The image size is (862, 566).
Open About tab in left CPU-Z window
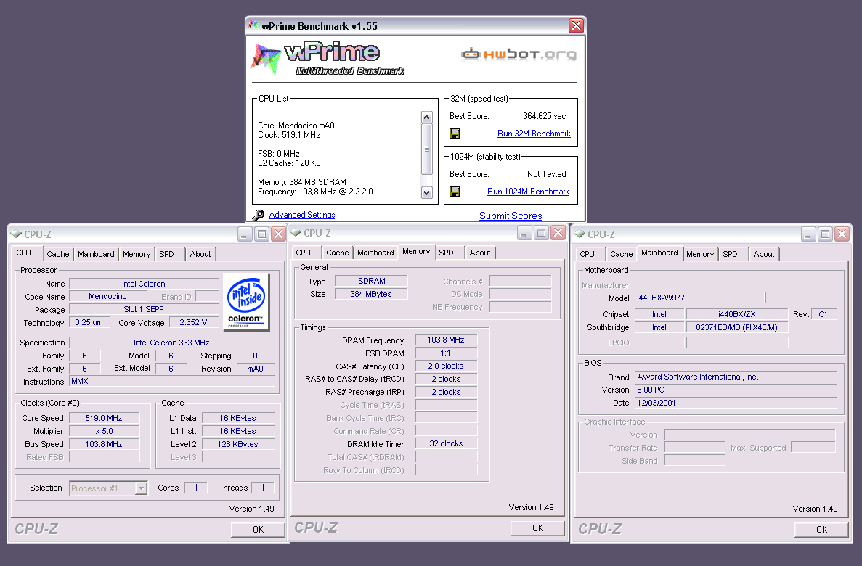point(200,254)
